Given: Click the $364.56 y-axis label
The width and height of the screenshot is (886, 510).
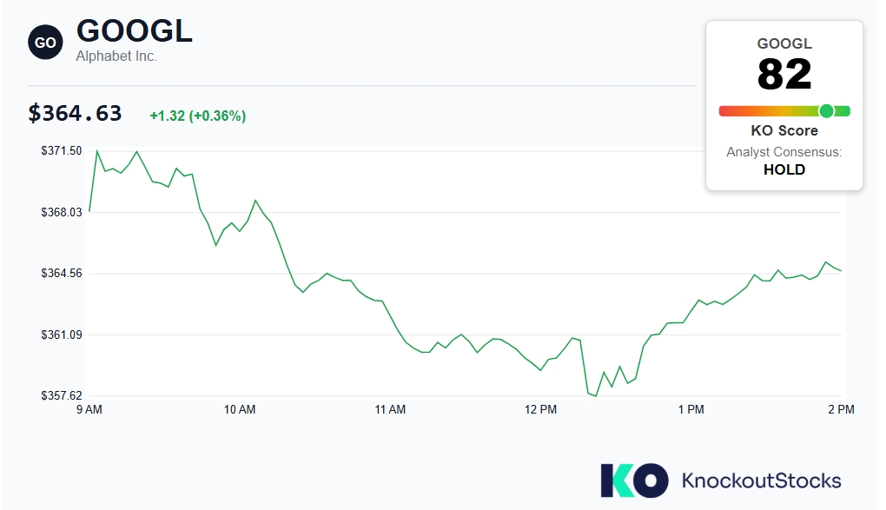Looking at the screenshot, I should [x=61, y=274].
